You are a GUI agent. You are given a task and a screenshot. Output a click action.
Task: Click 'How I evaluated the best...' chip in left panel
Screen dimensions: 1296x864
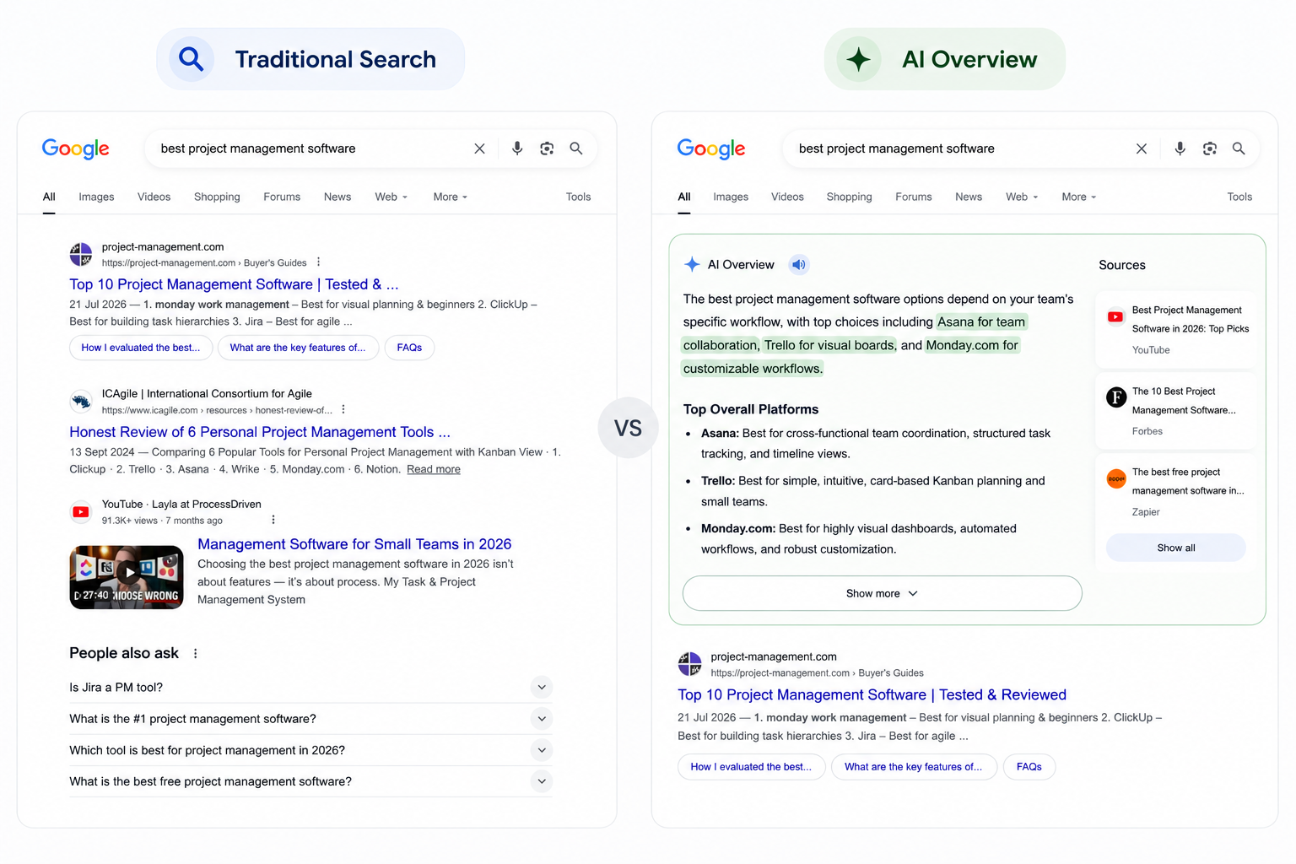[141, 348]
